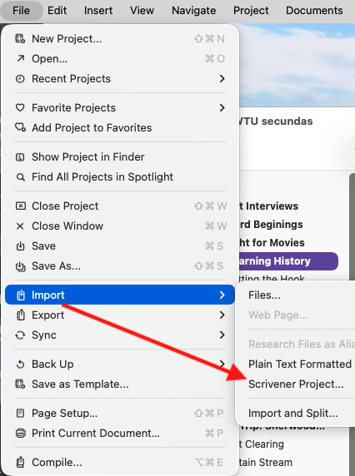Open the Navigate menu in the menu bar
This screenshot has height=476, width=355.
[x=194, y=11]
